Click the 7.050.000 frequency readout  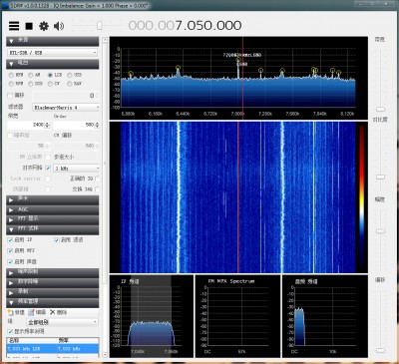[185, 26]
